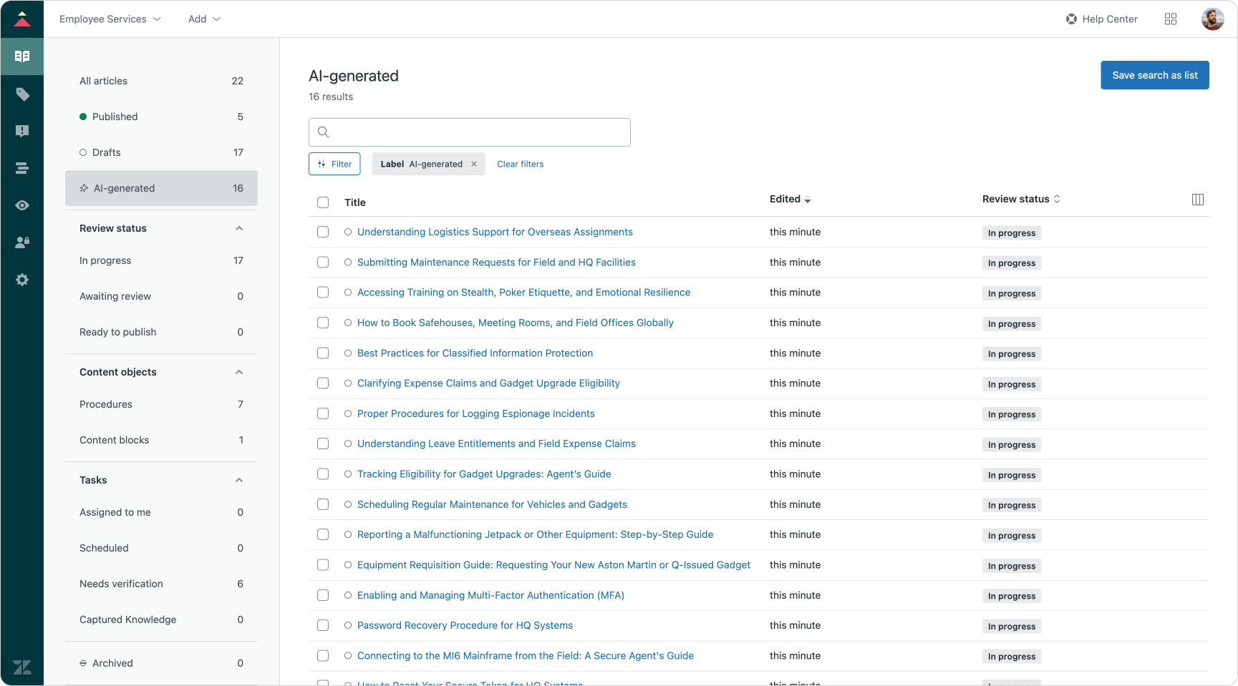This screenshot has height=686, width=1238.
Task: Click the user profile avatar
Action: pos(1212,19)
